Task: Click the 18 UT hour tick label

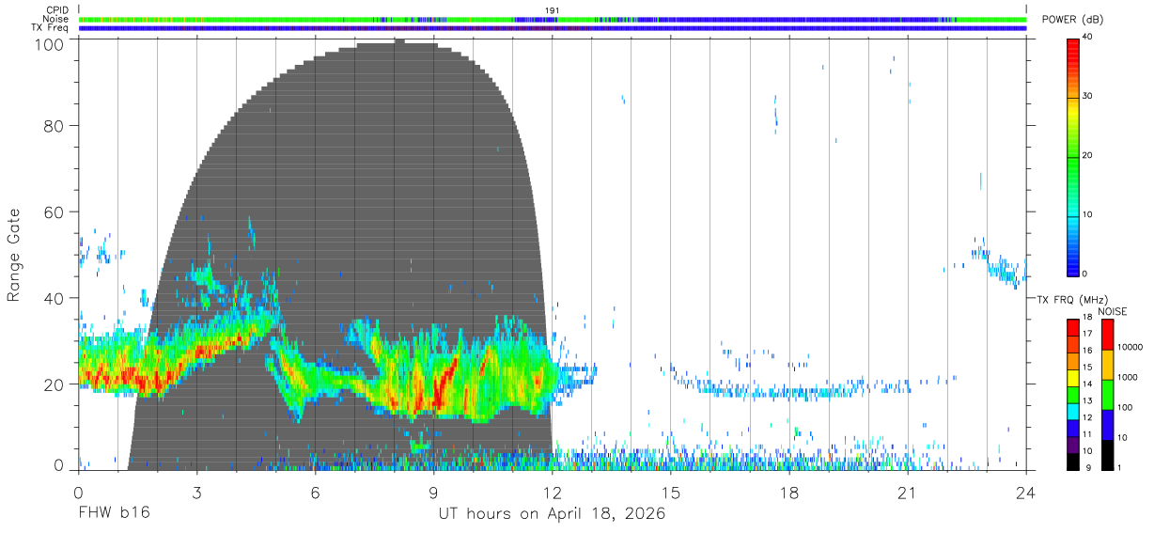Action: coord(789,492)
